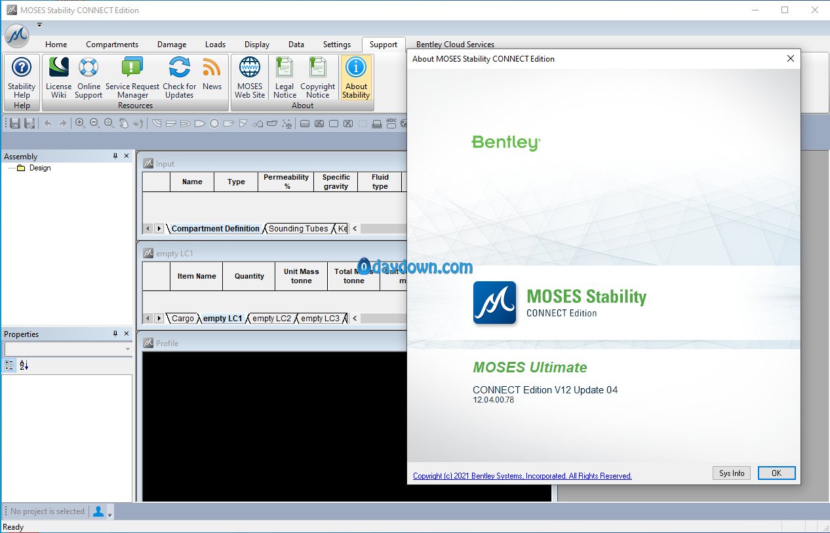Image resolution: width=830 pixels, height=533 pixels.
Task: Click next-tab arrow in empty LC1 window
Action: [159, 318]
